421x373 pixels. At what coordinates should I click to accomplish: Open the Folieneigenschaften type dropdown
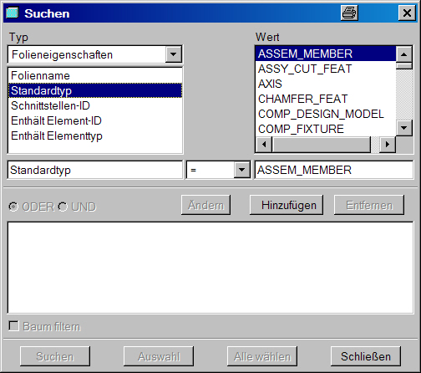pos(173,54)
